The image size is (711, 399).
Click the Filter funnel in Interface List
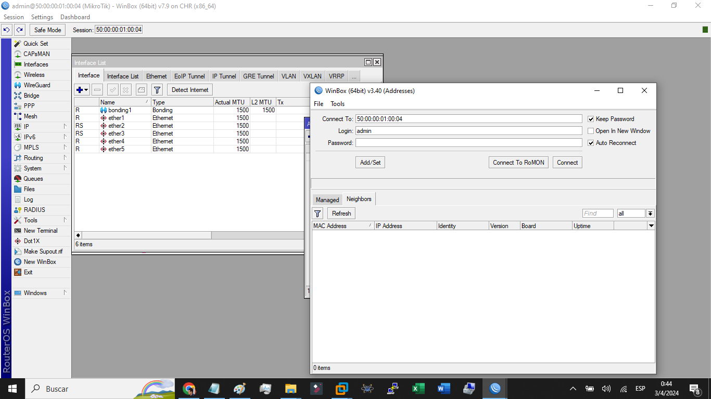pyautogui.click(x=157, y=90)
